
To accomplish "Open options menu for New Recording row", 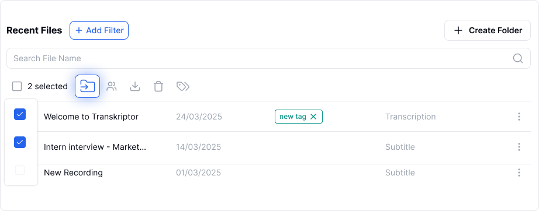I will pos(519,173).
